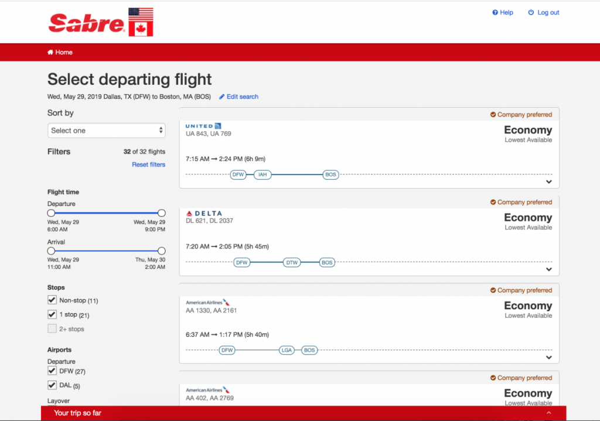Image resolution: width=600 pixels, height=421 pixels.
Task: Click the Arrival slider left handle
Action: point(52,251)
